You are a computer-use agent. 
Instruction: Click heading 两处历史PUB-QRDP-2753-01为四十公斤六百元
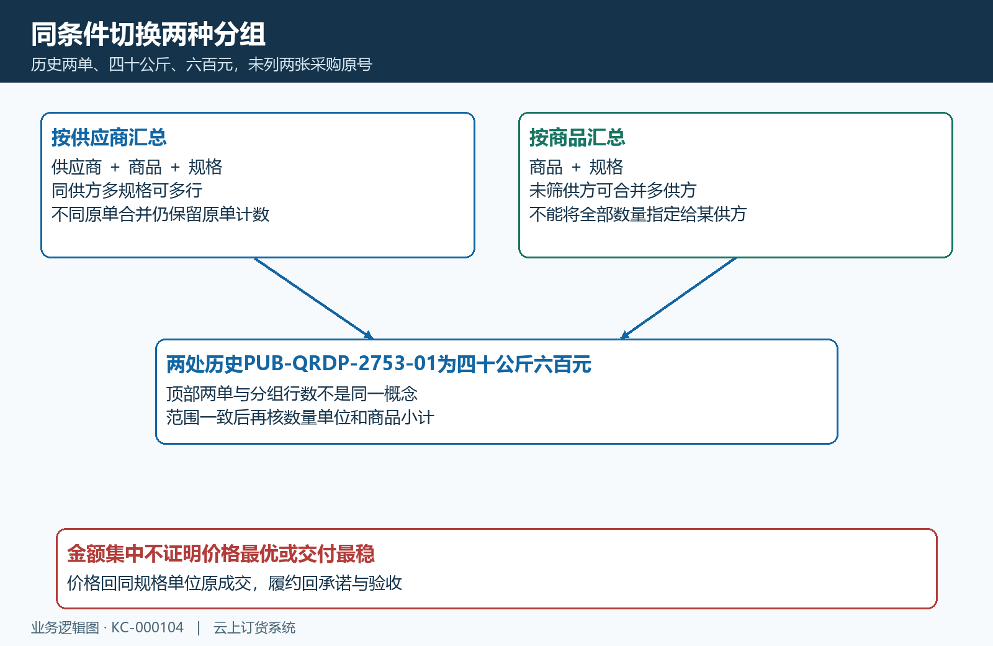(379, 364)
